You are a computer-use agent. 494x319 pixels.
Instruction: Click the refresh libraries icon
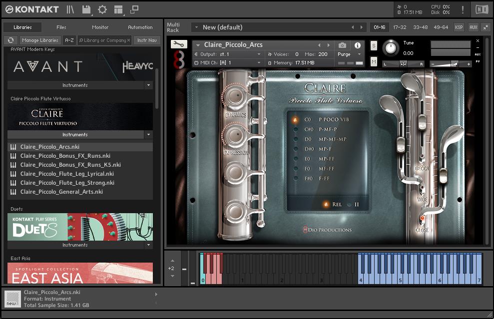click(x=10, y=40)
